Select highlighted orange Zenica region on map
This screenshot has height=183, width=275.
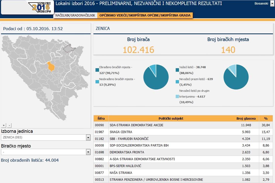point(51,67)
